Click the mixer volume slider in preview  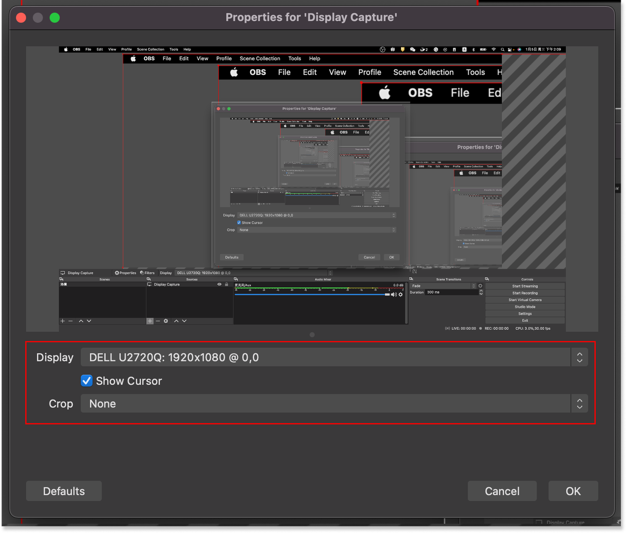pyautogui.click(x=312, y=295)
